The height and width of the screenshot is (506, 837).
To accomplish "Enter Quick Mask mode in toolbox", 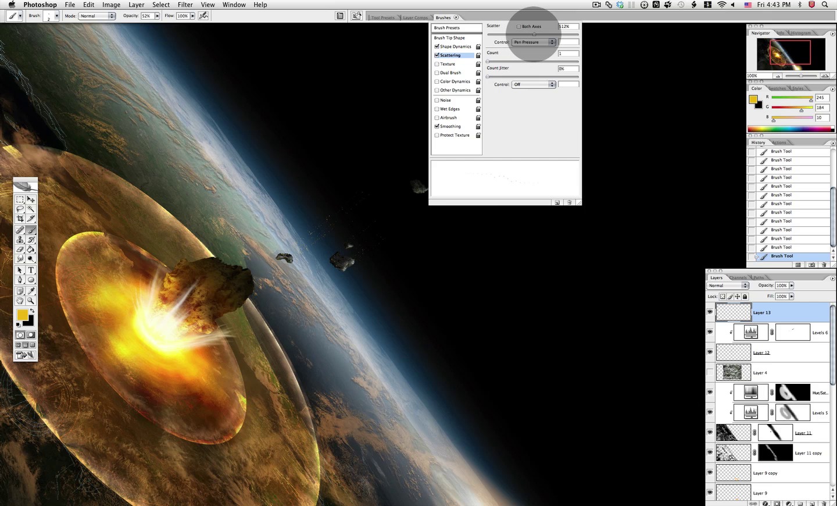I will pyautogui.click(x=31, y=335).
